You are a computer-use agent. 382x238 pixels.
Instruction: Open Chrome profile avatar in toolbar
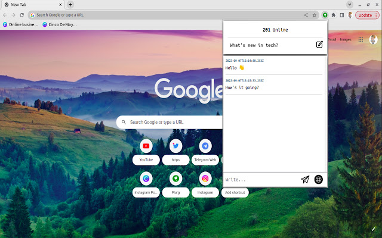(x=350, y=15)
